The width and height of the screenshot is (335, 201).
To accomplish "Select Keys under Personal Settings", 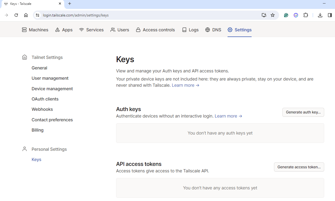I will tap(36, 159).
